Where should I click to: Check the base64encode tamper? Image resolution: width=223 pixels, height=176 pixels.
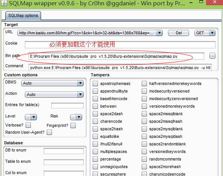(95, 99)
